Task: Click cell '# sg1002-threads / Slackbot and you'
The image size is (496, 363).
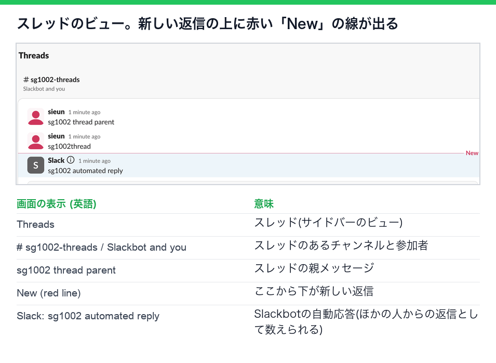Action: (102, 247)
